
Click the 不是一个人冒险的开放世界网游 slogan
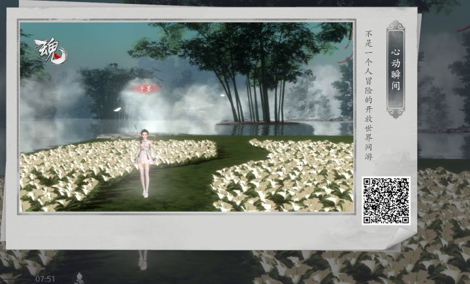[x=369, y=94]
